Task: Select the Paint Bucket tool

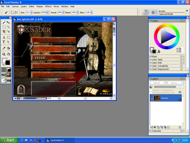Action: coord(8,48)
